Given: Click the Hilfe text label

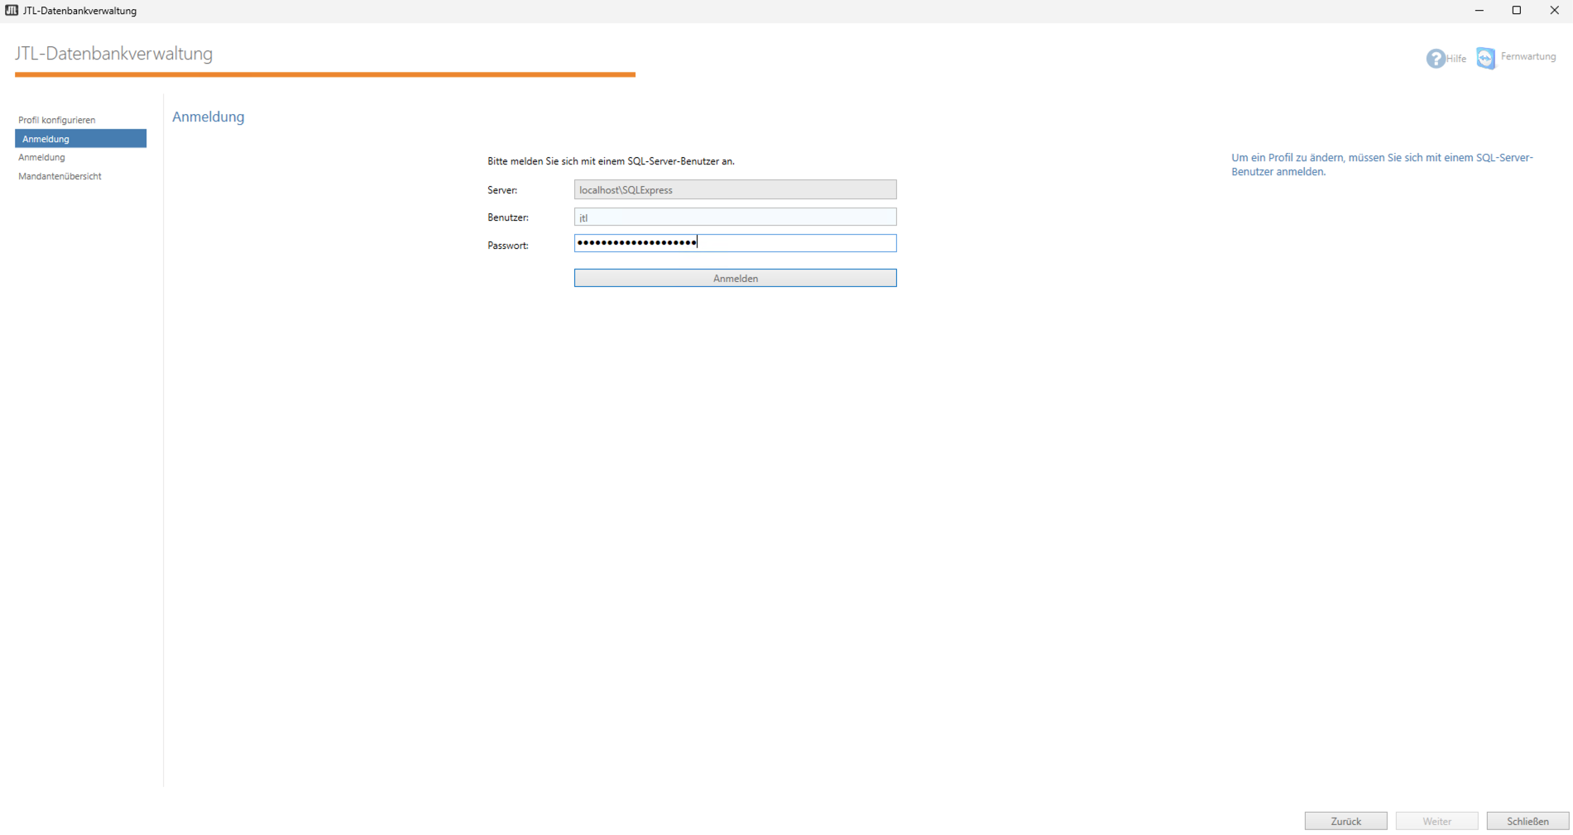Looking at the screenshot, I should pos(1456,59).
